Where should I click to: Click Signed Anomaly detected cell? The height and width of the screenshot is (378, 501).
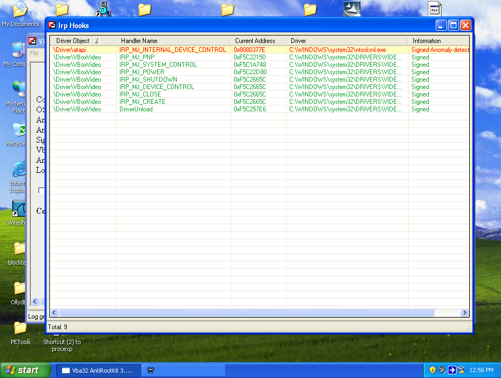440,50
